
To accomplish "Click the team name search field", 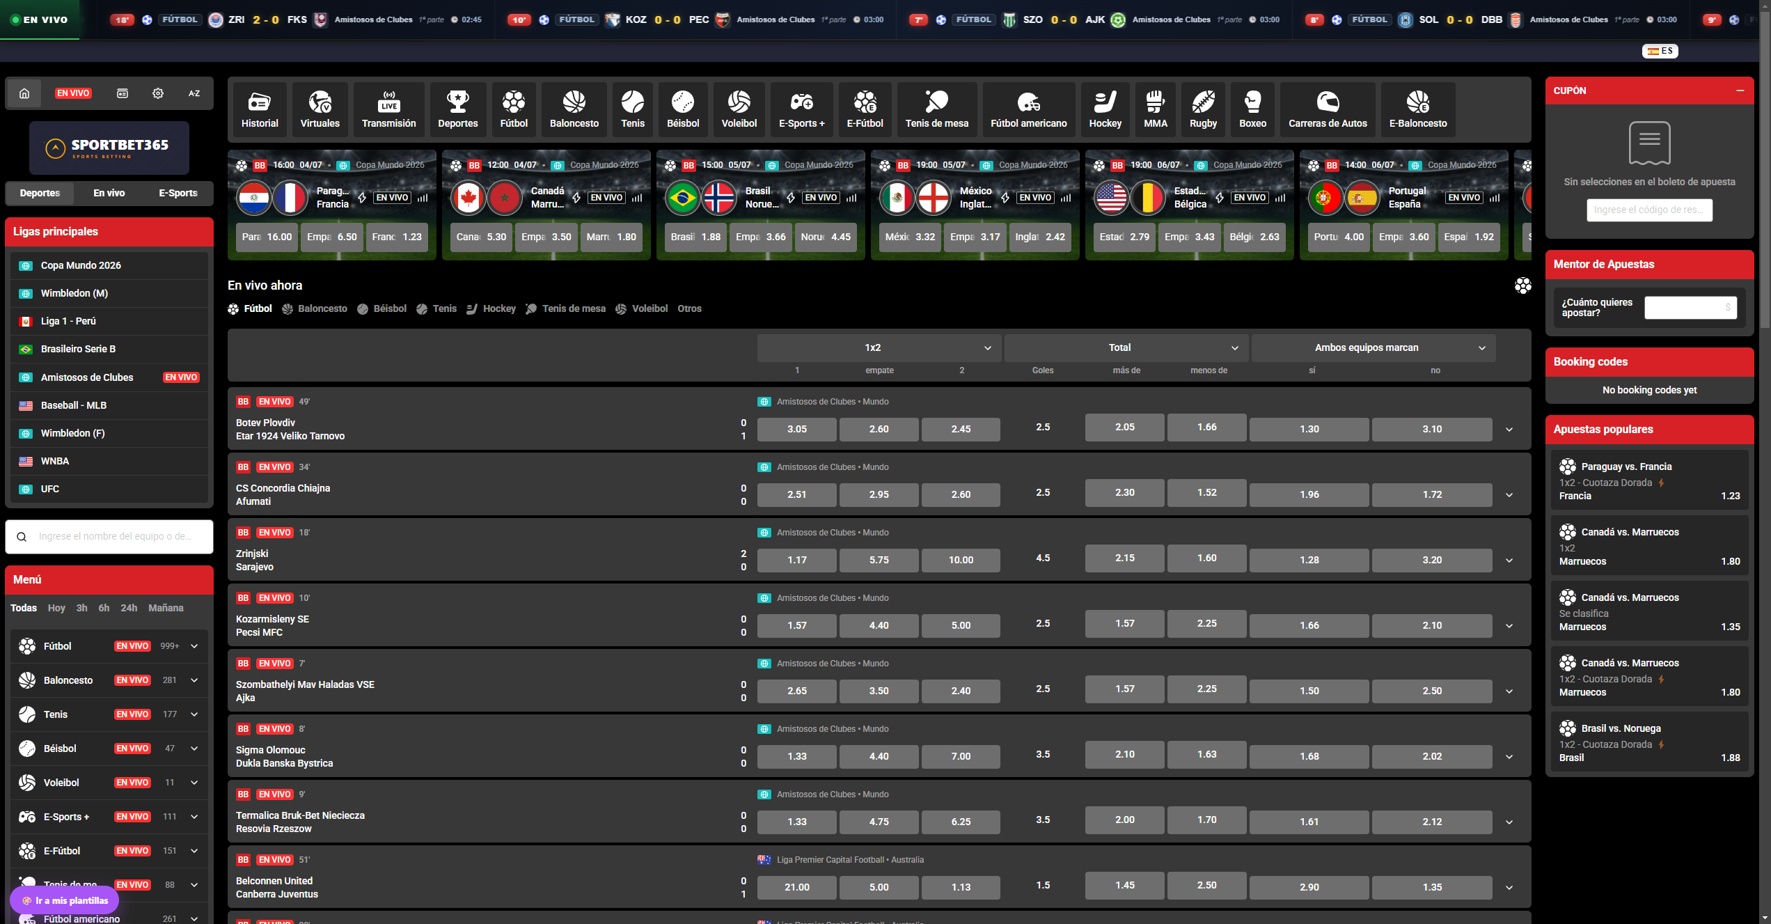I will [109, 537].
